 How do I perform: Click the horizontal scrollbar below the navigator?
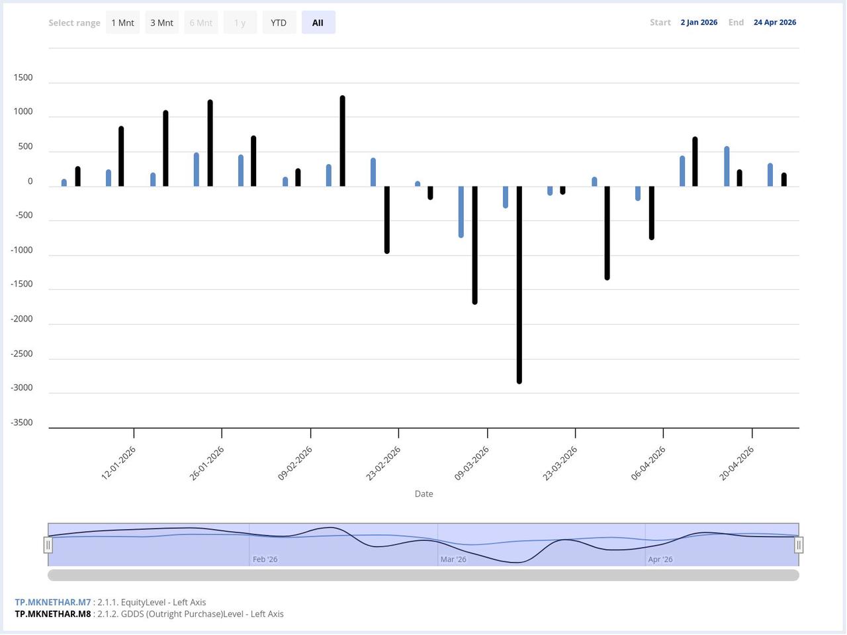(423, 575)
